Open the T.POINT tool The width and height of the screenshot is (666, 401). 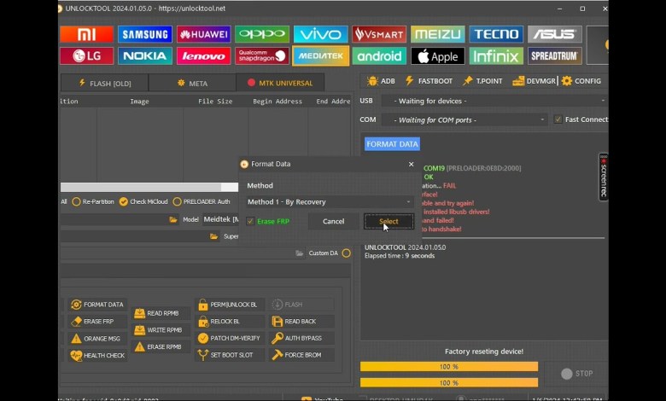(482, 81)
